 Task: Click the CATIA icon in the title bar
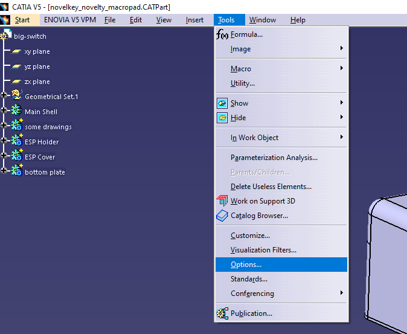[x=4, y=7]
